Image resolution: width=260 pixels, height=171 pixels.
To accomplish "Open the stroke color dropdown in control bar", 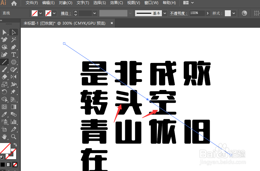I will pyautogui.click(x=54, y=13).
